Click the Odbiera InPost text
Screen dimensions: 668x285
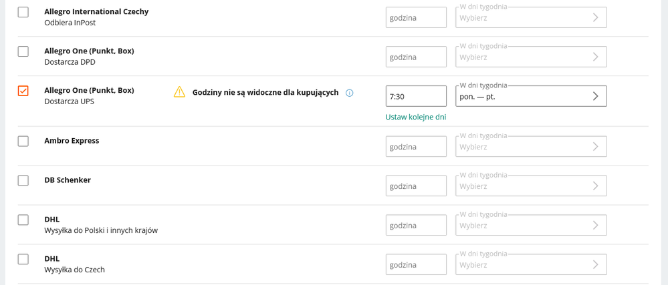click(70, 23)
